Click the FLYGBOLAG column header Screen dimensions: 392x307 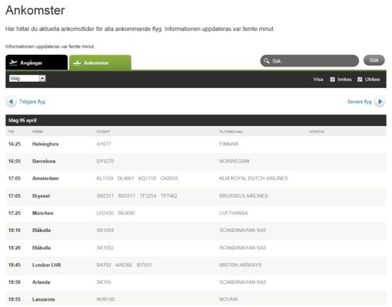click(x=231, y=131)
